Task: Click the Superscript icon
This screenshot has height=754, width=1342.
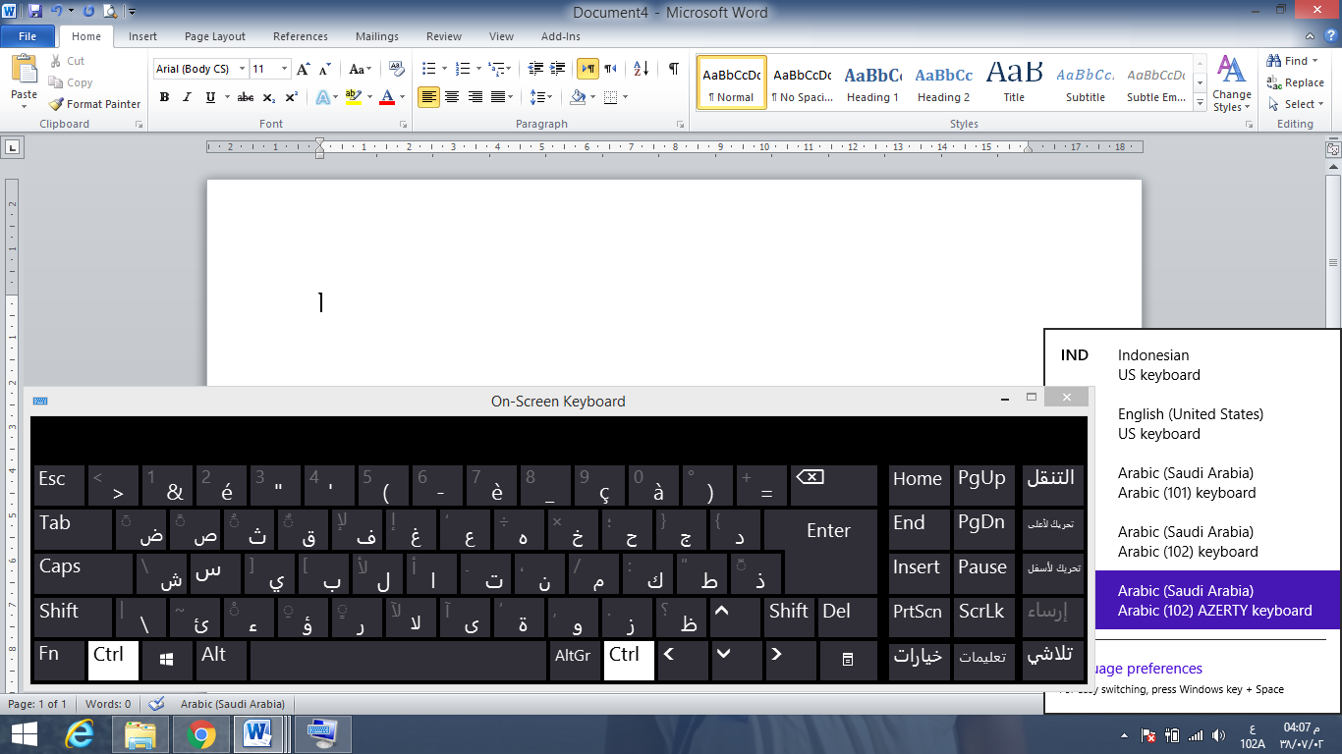Action: [290, 97]
